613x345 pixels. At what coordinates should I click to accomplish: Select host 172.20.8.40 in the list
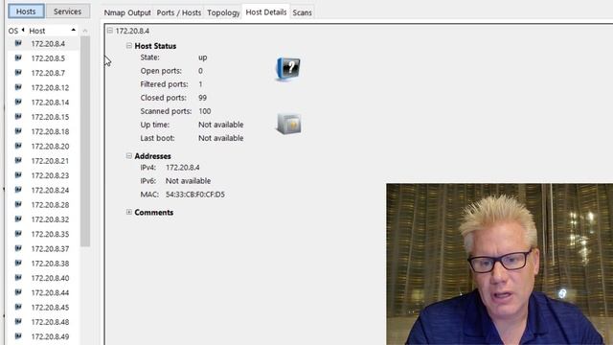[x=50, y=278]
